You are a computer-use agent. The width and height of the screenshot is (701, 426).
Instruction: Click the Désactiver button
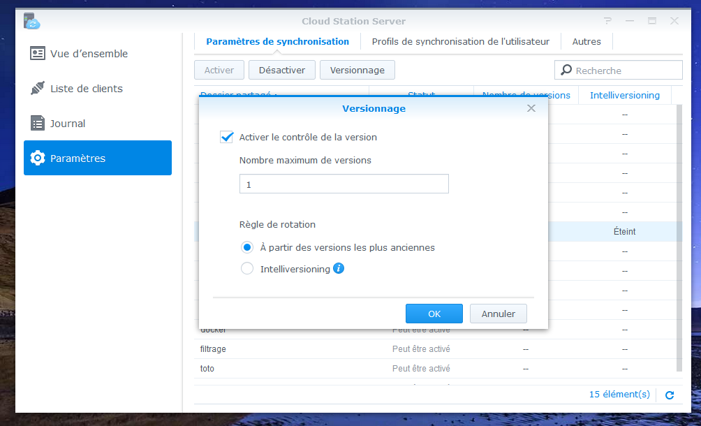tap(282, 70)
